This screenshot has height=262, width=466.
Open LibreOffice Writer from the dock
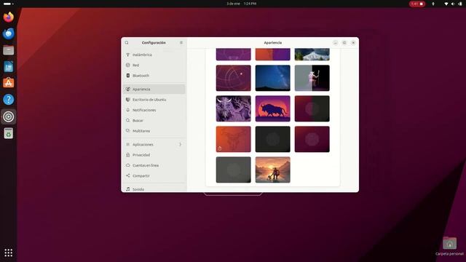point(8,67)
